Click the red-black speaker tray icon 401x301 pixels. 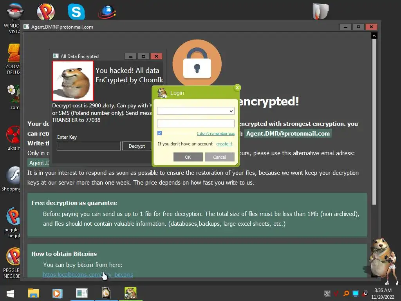(x=365, y=293)
